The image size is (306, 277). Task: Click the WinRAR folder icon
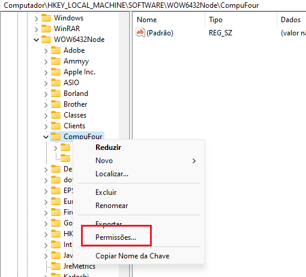click(x=46, y=29)
